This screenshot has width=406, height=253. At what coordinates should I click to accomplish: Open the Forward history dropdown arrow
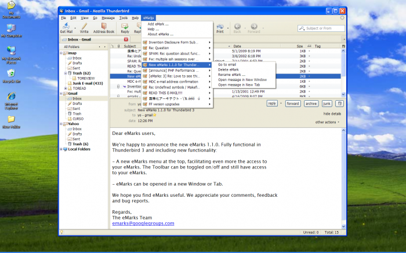pyautogui.click(x=263, y=28)
